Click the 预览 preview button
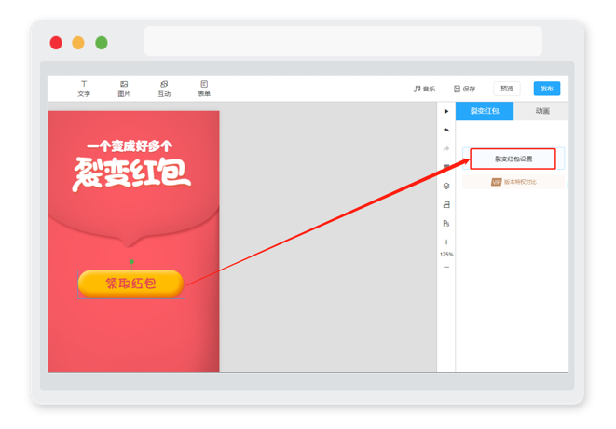The height and width of the screenshot is (429, 616). click(x=507, y=89)
